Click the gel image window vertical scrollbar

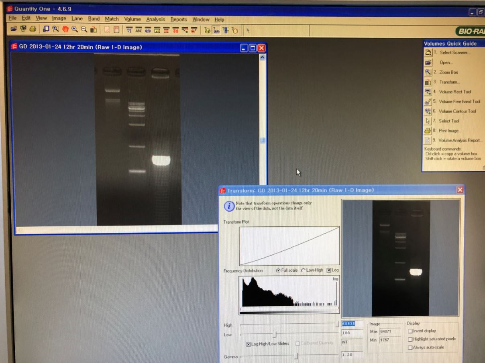(x=263, y=140)
